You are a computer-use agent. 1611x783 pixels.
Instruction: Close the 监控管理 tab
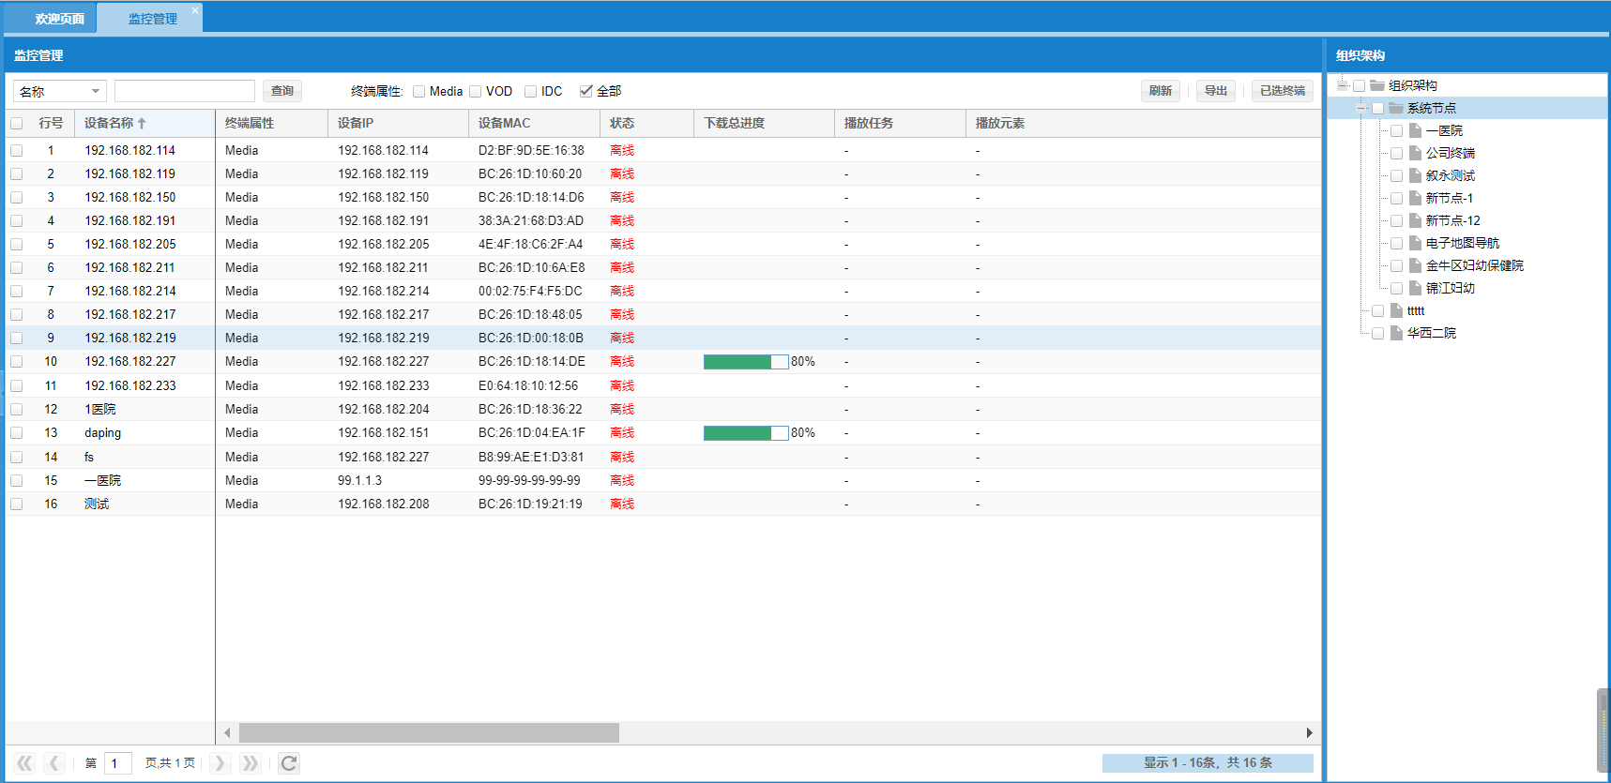click(195, 10)
